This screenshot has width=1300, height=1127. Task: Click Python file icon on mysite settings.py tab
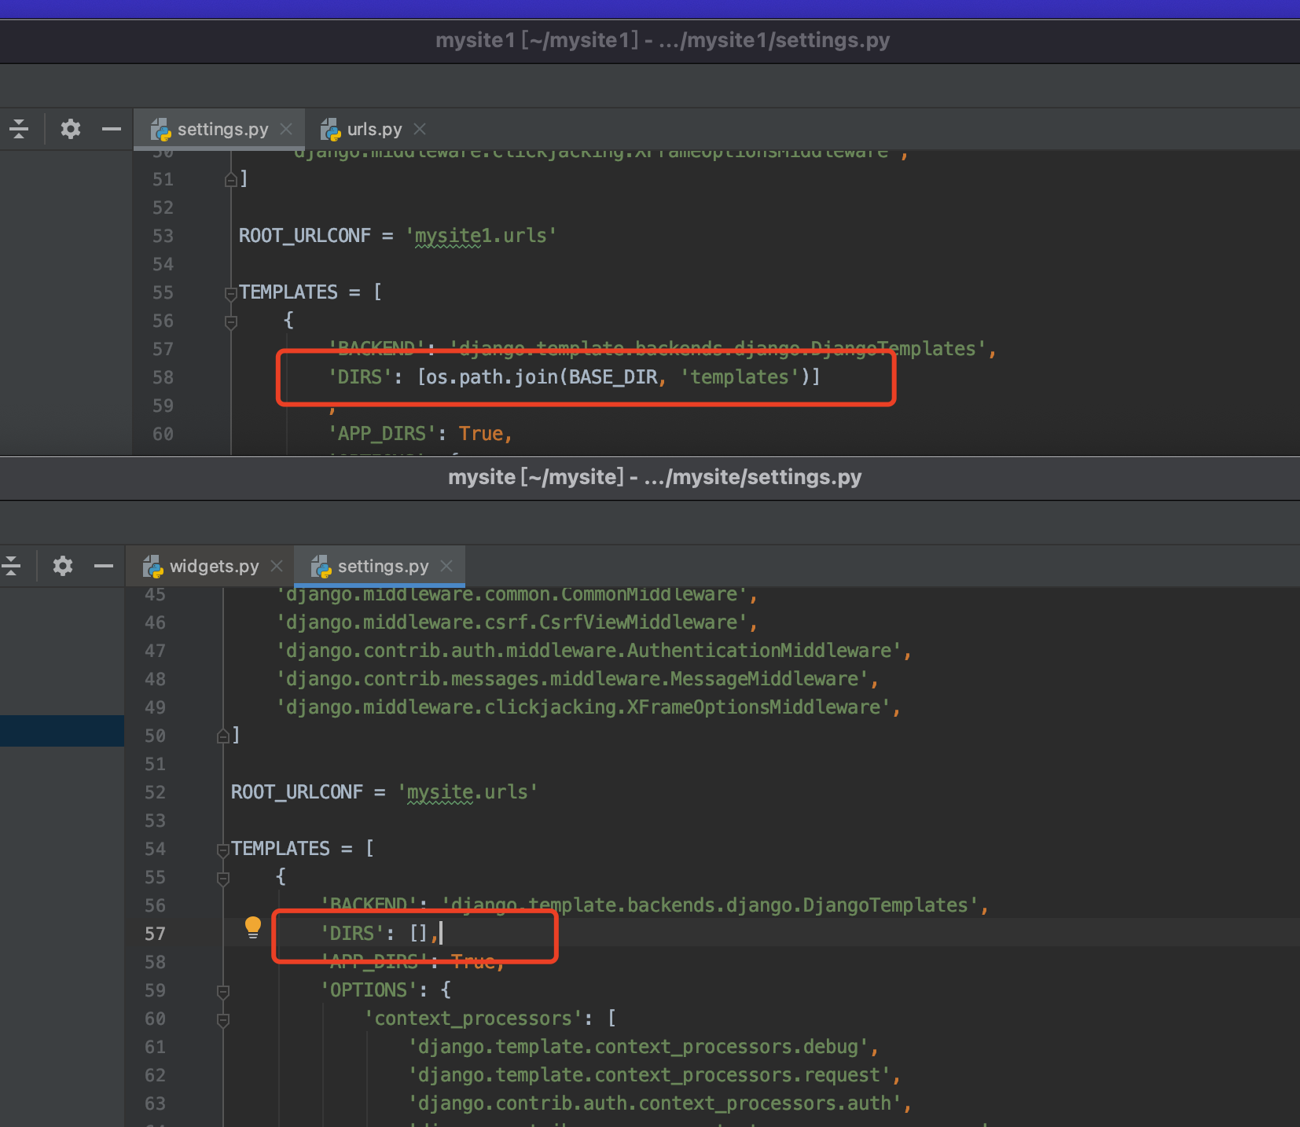[x=321, y=567]
